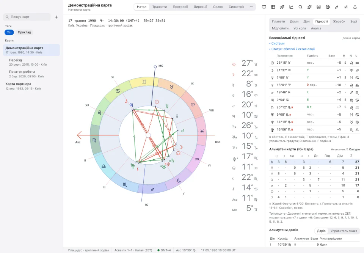Click the magnifier search icon in the top toolbar
Viewport: 364px width, 253px height.
300,7
